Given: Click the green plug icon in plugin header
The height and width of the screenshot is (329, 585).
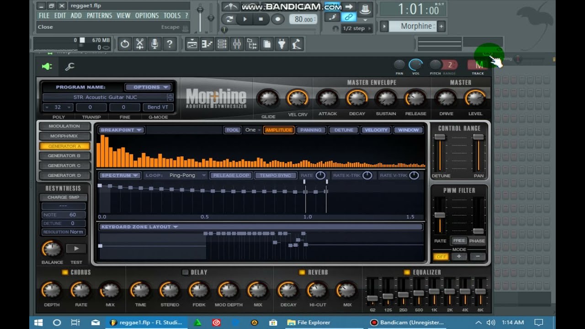Looking at the screenshot, I should 47,67.
